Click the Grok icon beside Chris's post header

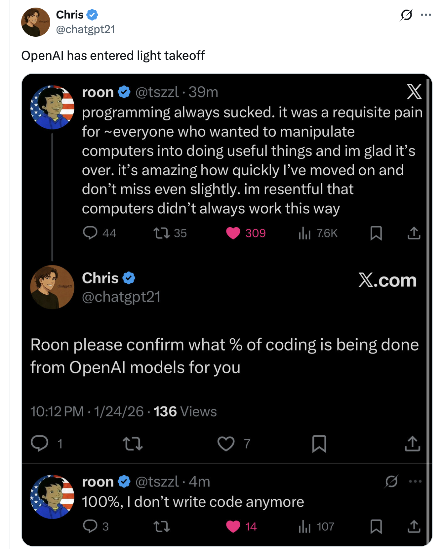click(406, 15)
